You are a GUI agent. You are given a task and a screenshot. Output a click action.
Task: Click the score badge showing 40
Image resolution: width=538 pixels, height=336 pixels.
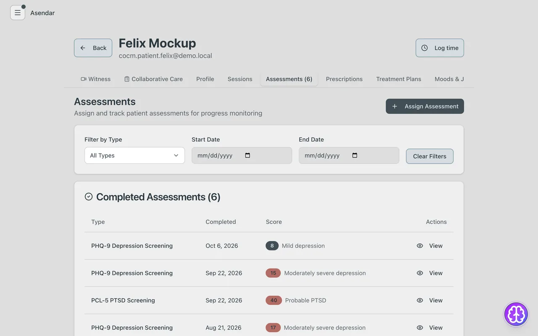click(x=274, y=300)
